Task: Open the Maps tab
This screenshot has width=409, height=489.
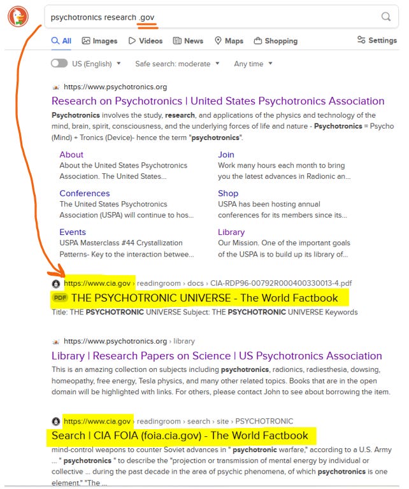Action: 229,41
